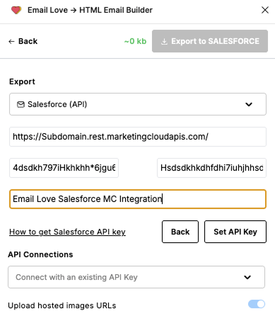The width and height of the screenshot is (275, 321).
Task: Click the client ID field starting 4dsdkh797
Action: (x=64, y=168)
